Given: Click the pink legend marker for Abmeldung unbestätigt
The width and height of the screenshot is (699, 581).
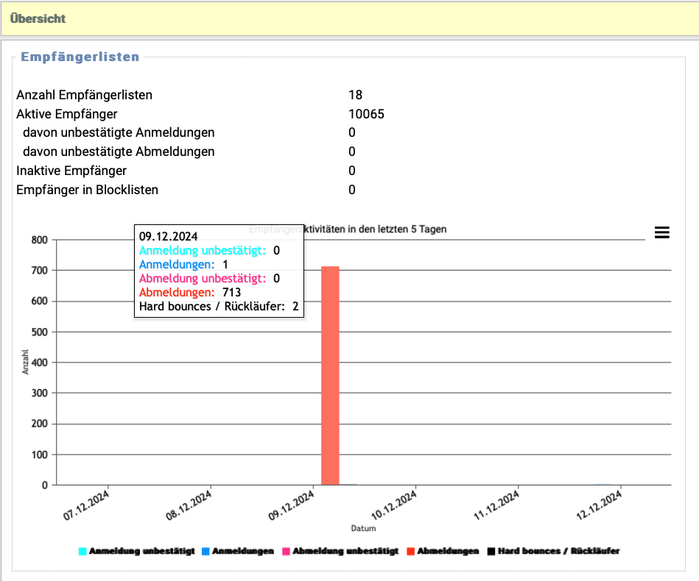Looking at the screenshot, I should 286,551.
